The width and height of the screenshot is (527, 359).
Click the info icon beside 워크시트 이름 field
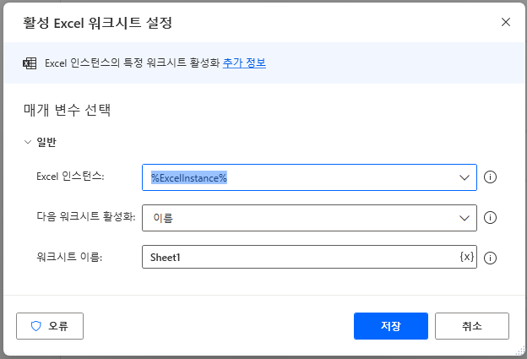[x=490, y=258]
